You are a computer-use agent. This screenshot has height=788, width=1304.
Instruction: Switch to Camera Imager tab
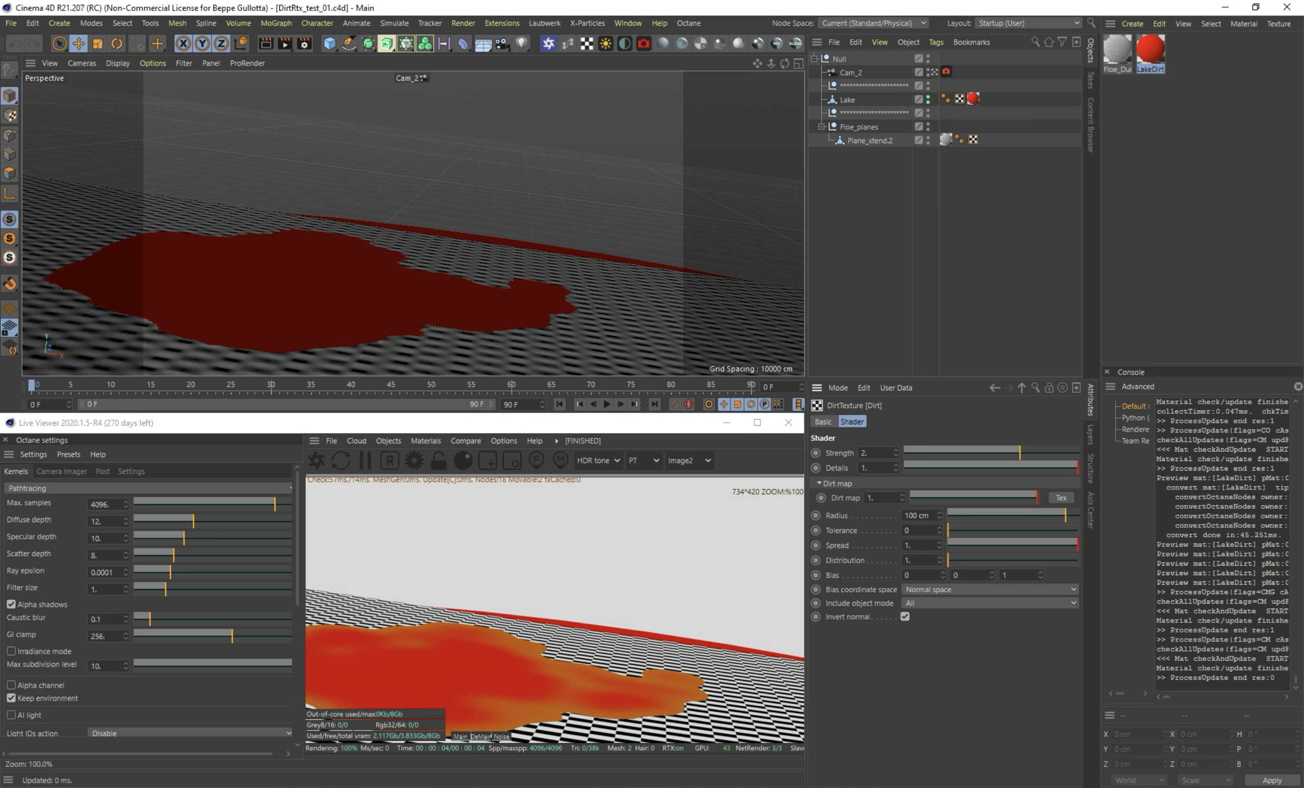click(x=62, y=471)
